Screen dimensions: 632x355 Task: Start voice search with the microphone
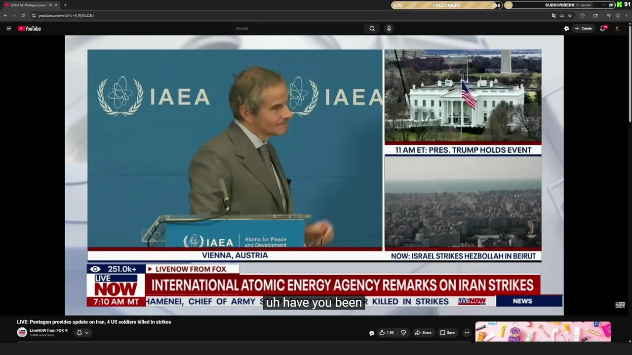click(389, 29)
